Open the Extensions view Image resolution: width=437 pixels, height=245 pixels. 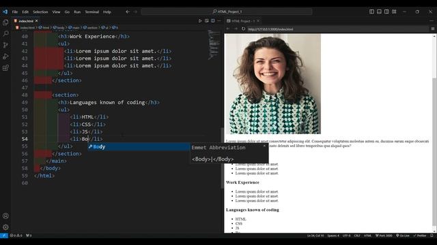5,68
